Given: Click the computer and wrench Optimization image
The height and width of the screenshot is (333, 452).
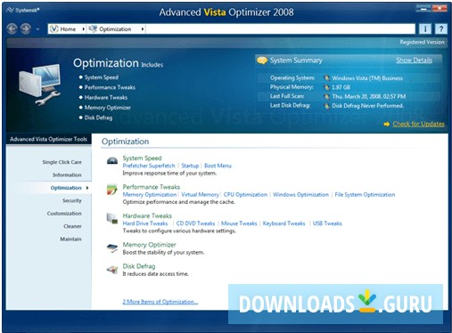Looking at the screenshot, I should (x=39, y=85).
